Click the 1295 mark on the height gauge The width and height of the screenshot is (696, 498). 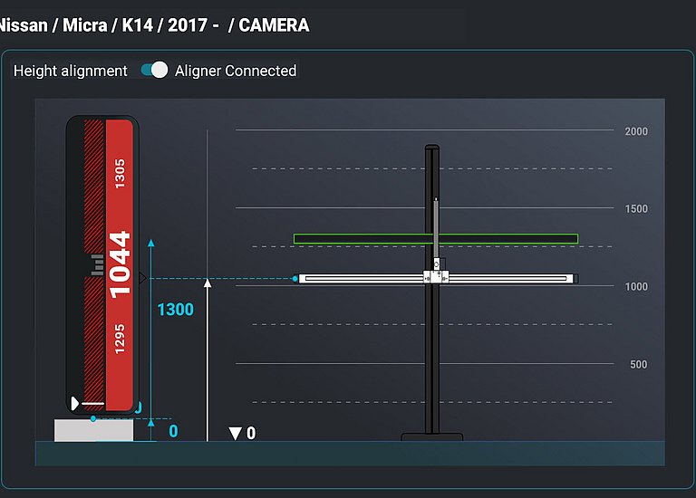pyautogui.click(x=120, y=337)
